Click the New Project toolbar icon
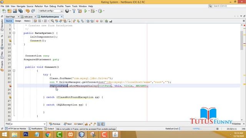The width and height of the screenshot is (246, 138). pos(9,11)
